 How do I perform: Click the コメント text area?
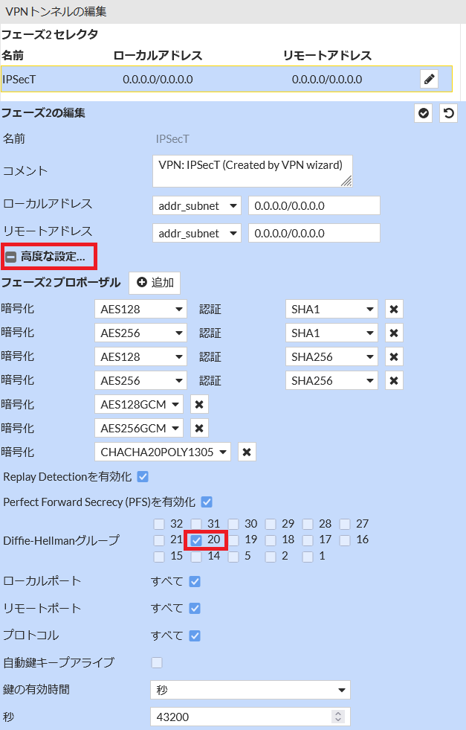click(x=253, y=171)
